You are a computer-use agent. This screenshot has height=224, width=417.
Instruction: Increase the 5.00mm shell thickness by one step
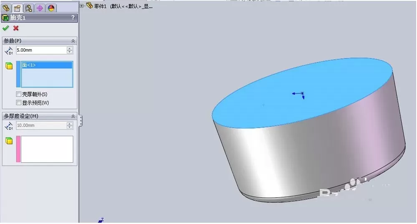pos(70,48)
